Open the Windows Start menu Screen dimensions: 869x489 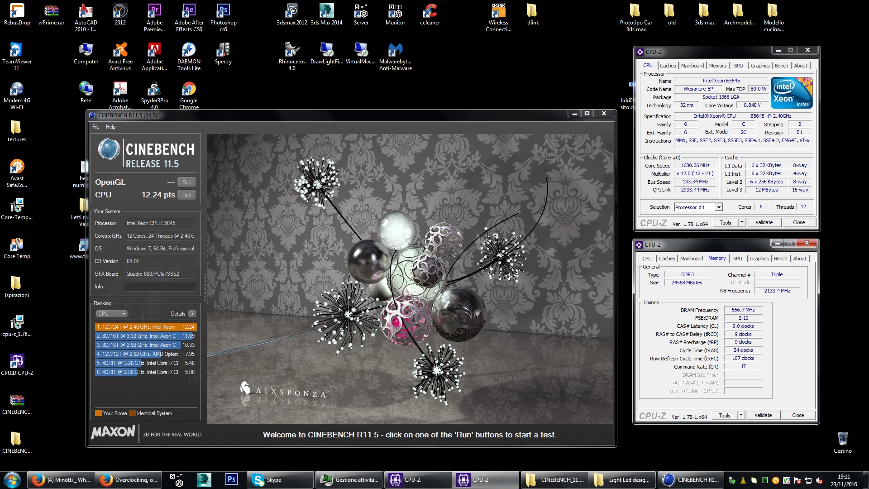coord(12,480)
